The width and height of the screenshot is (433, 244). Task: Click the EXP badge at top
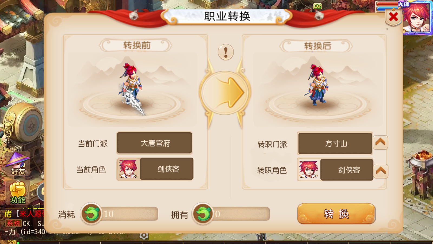click(317, 6)
